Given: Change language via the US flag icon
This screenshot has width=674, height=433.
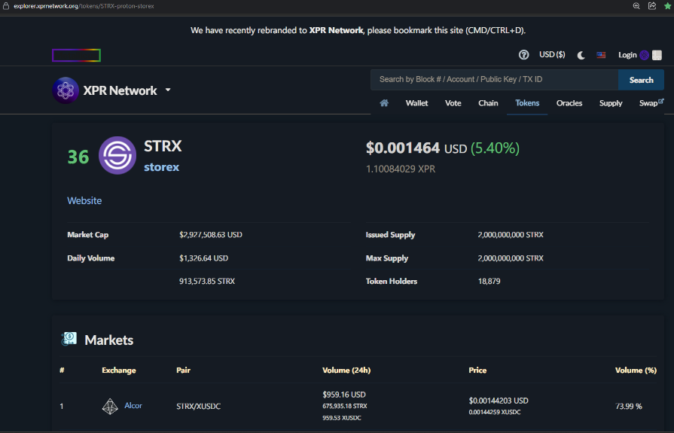Looking at the screenshot, I should coord(601,55).
